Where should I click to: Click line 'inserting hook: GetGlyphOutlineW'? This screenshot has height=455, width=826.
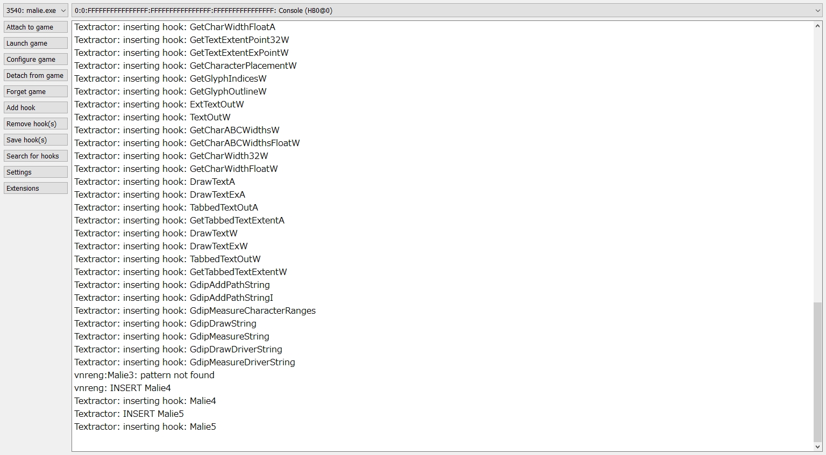coord(170,91)
